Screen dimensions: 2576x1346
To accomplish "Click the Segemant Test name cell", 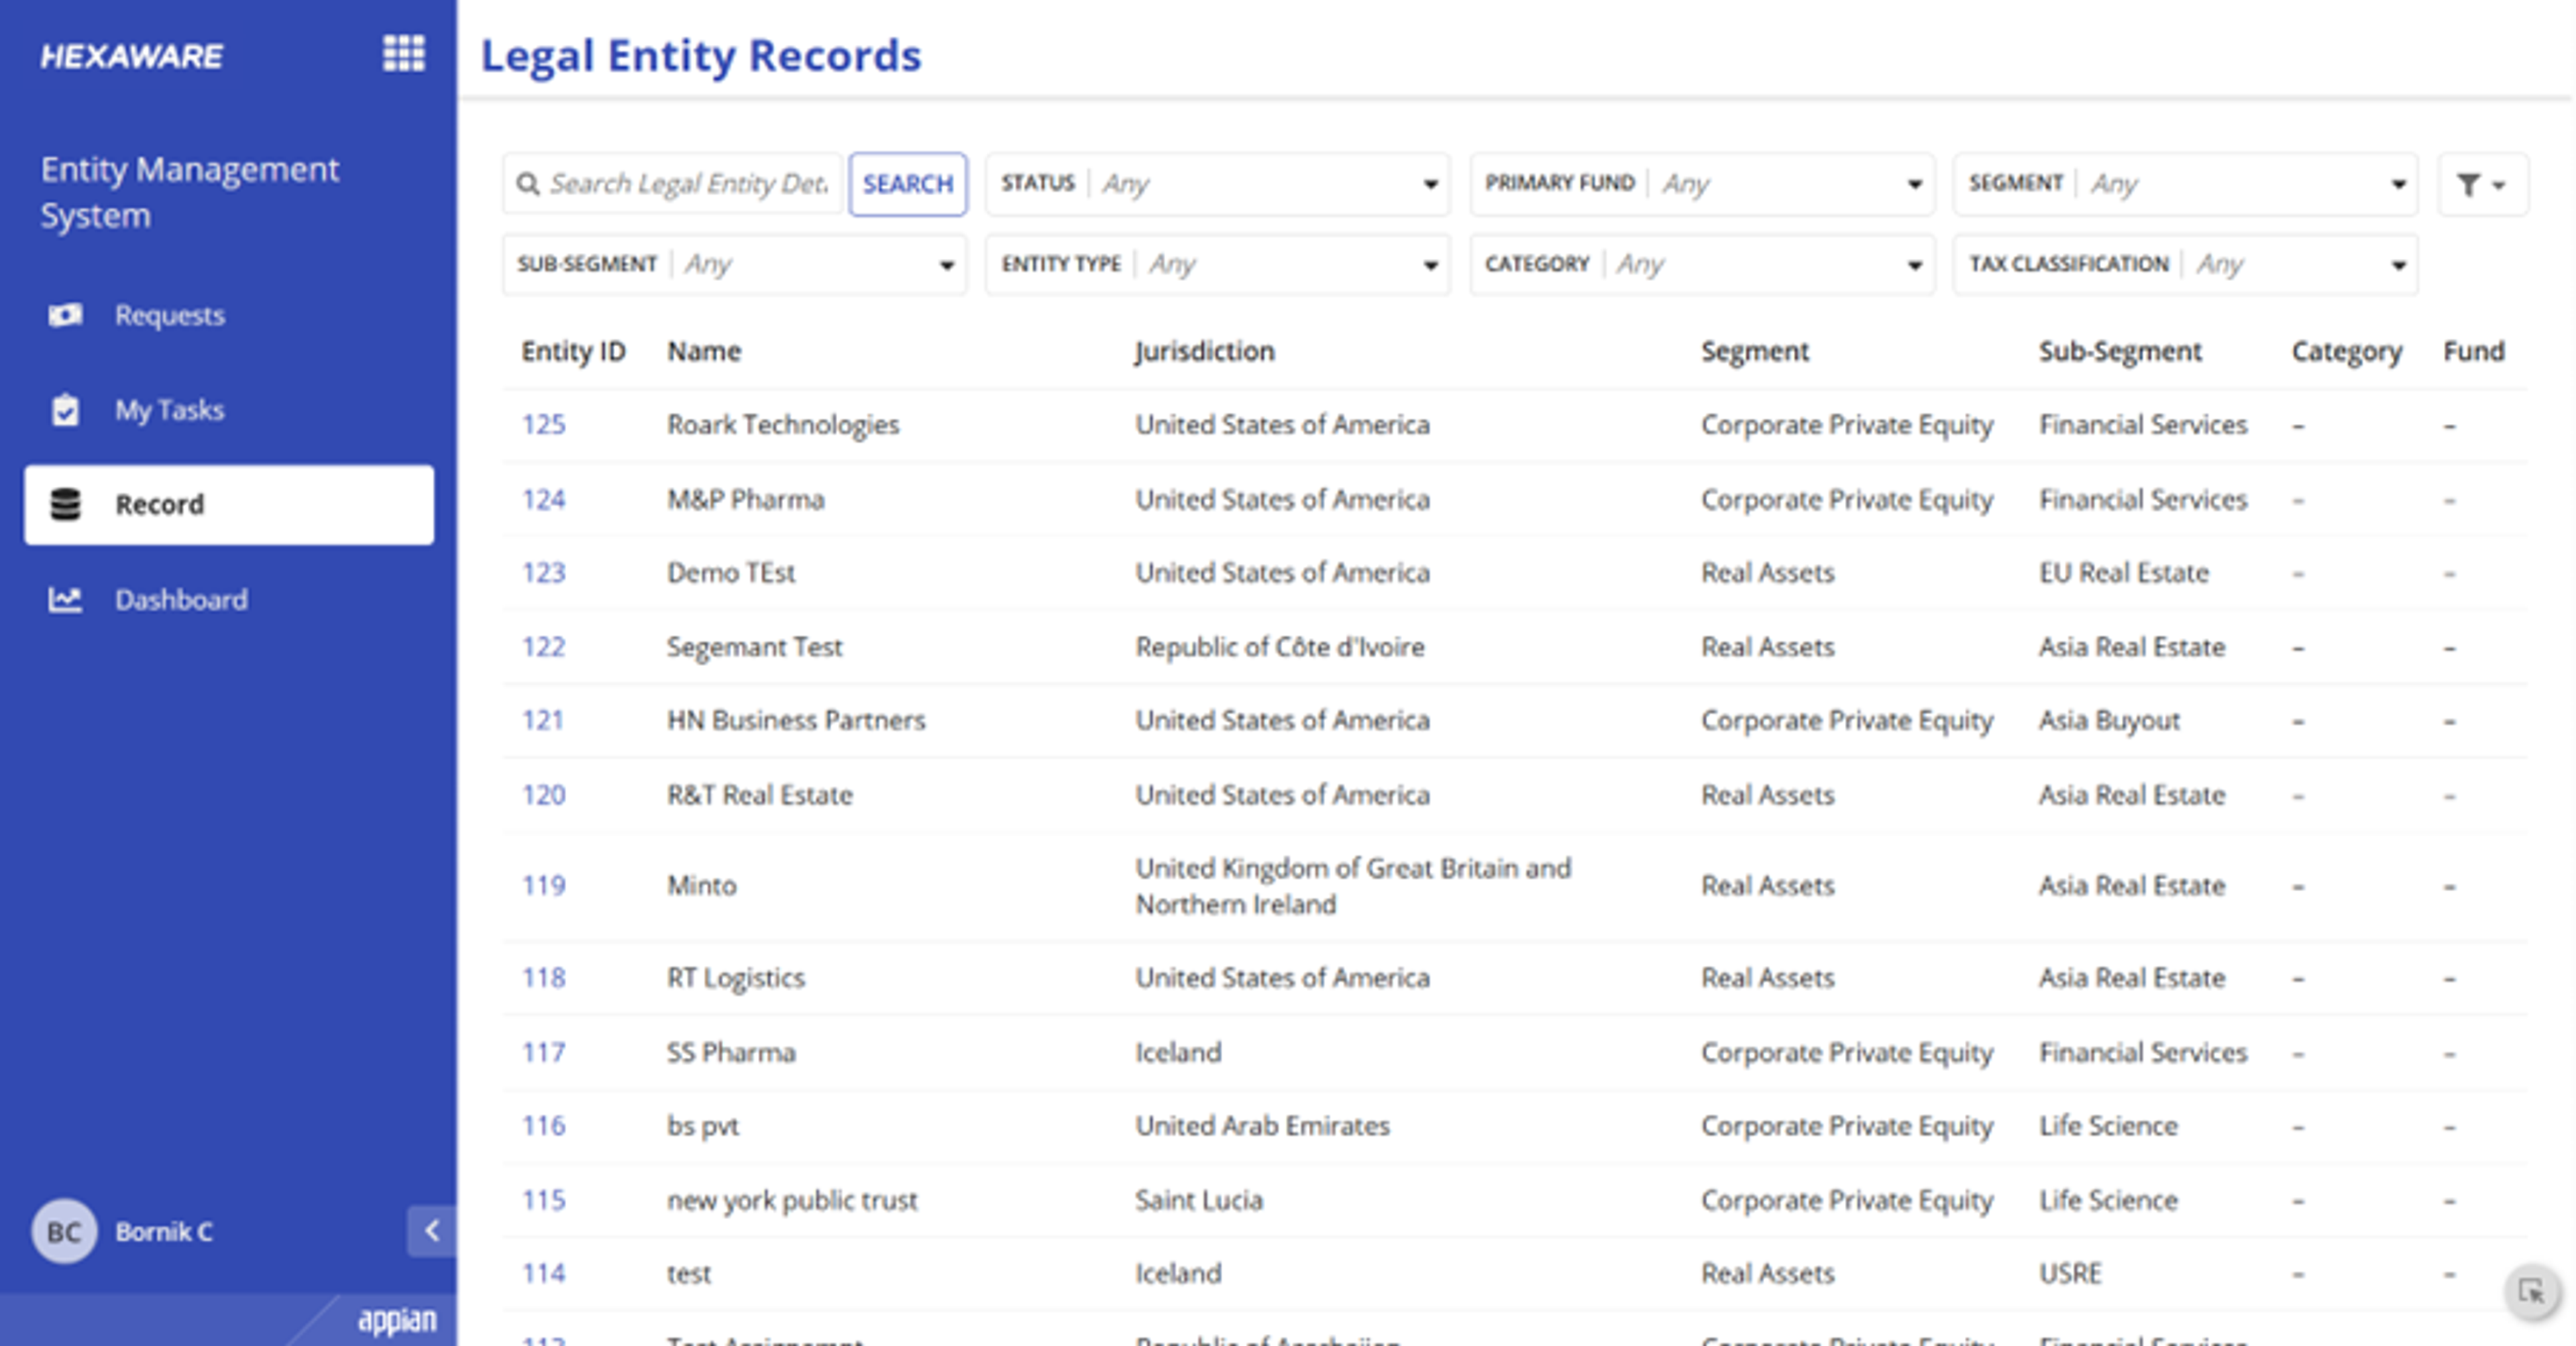I will (x=755, y=647).
